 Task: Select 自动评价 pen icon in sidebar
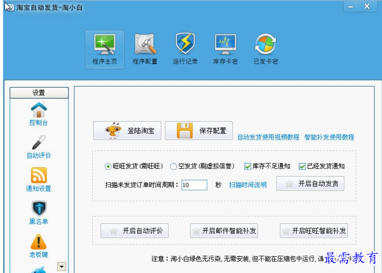[x=39, y=147]
